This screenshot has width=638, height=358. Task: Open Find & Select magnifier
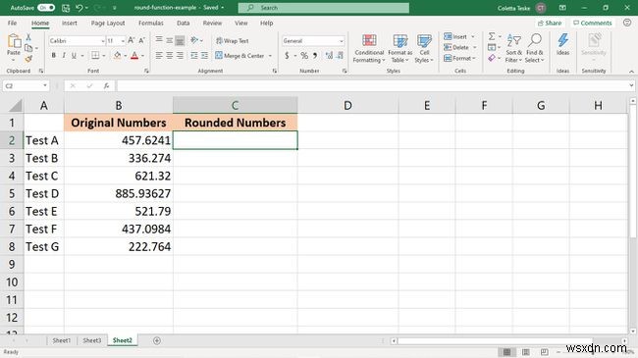(x=534, y=48)
